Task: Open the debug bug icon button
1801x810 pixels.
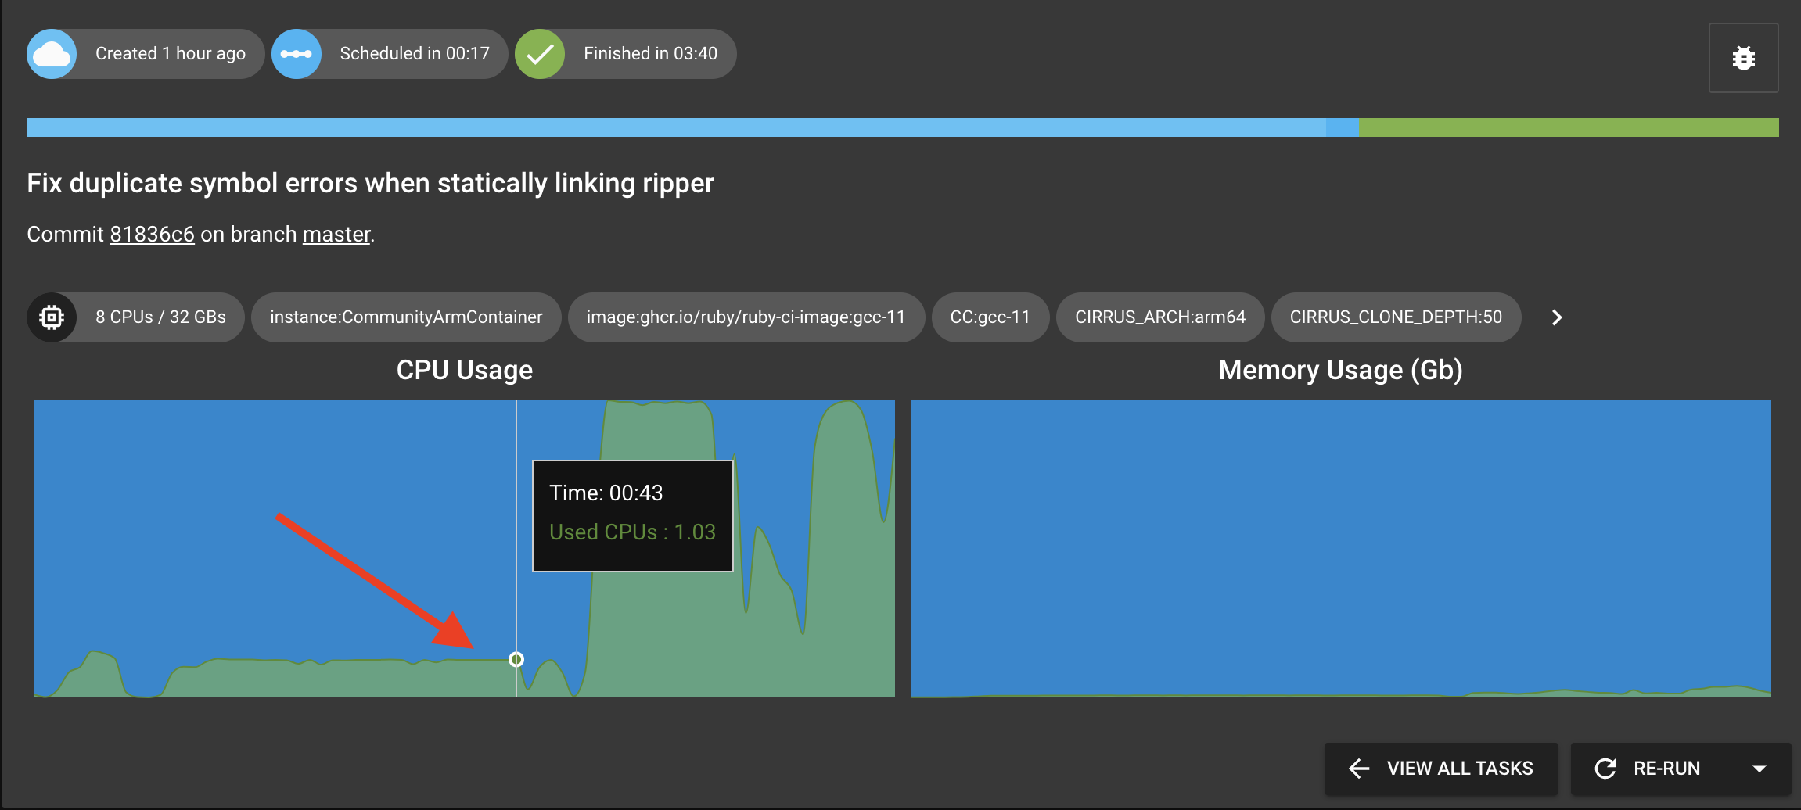Action: point(1743,59)
